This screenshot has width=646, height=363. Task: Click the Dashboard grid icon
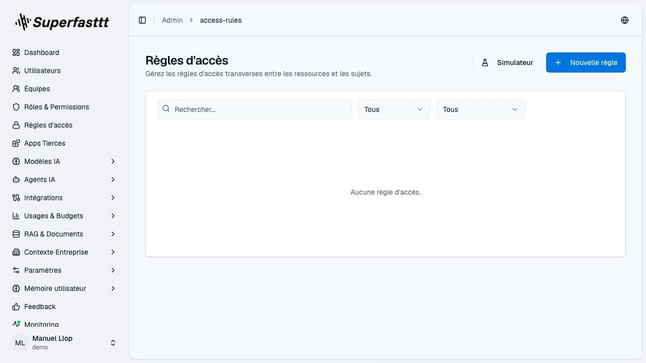[16, 52]
